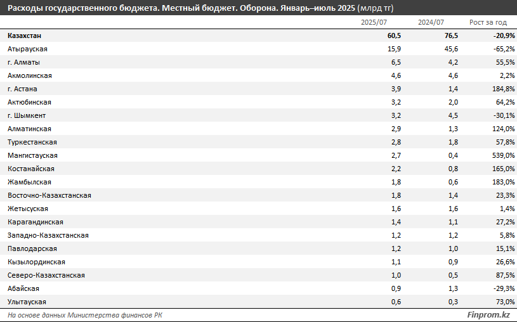Image resolution: width=517 pixels, height=322 pixels.
Task: Click the Finprom.kz source label
Action: (x=488, y=315)
